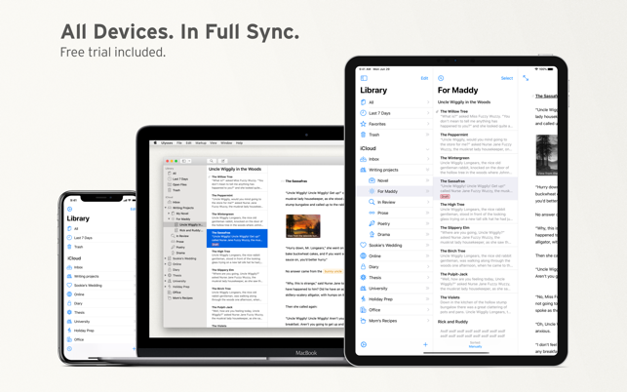Open Last 7 Days icon on iPad

click(x=363, y=113)
